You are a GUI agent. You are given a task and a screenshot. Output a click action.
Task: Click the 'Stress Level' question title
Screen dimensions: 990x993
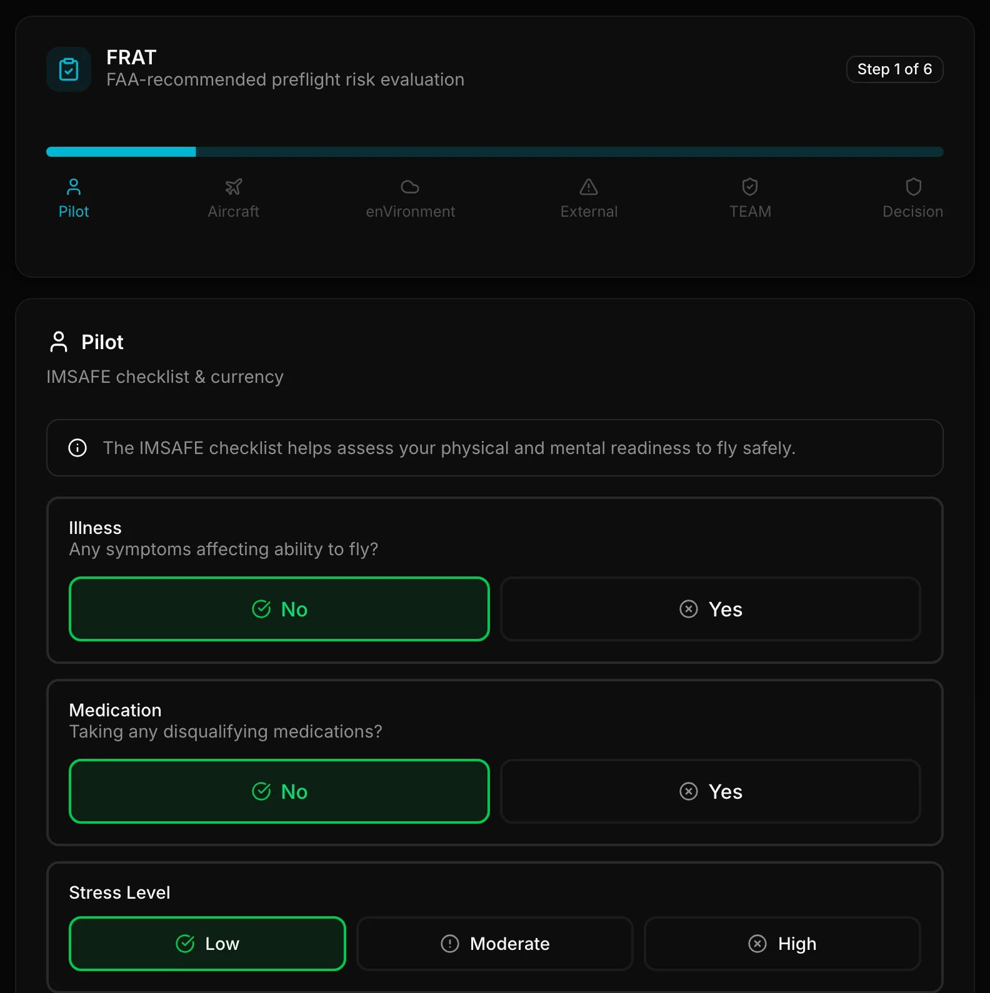pyautogui.click(x=119, y=892)
